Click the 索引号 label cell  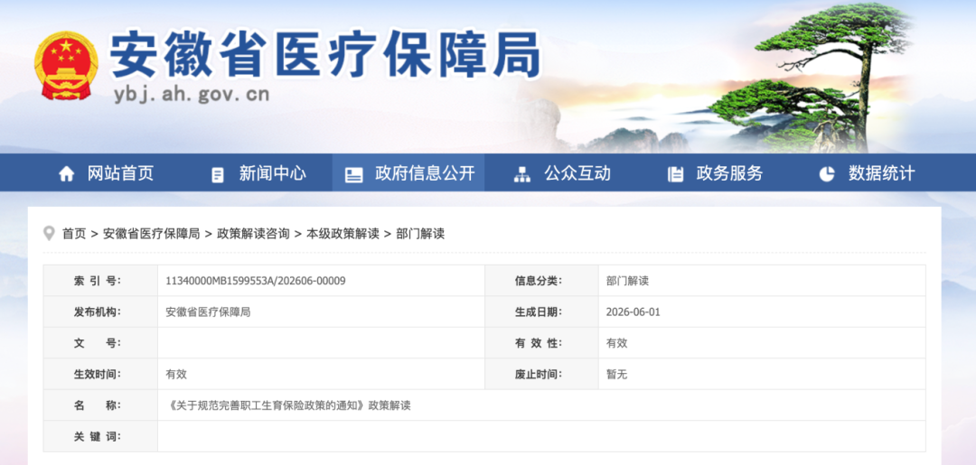click(100, 281)
